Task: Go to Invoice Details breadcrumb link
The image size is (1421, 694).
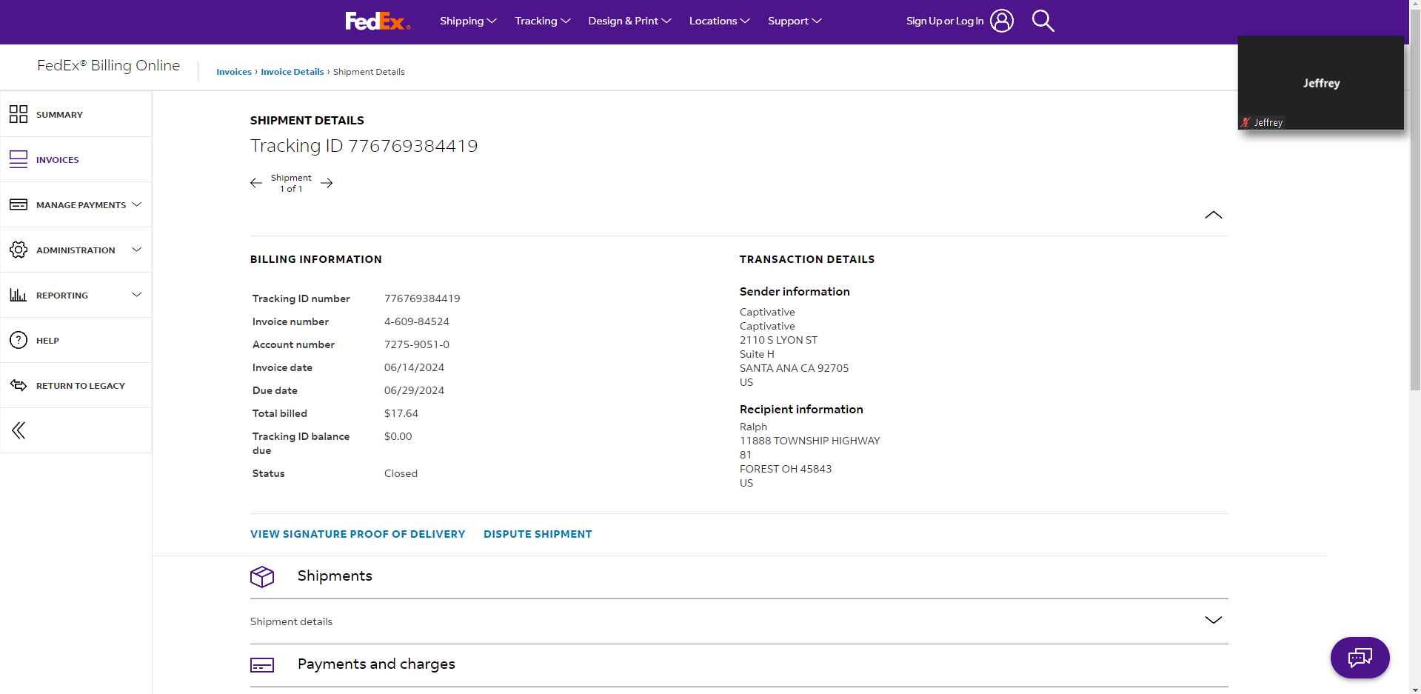Action: [292, 72]
